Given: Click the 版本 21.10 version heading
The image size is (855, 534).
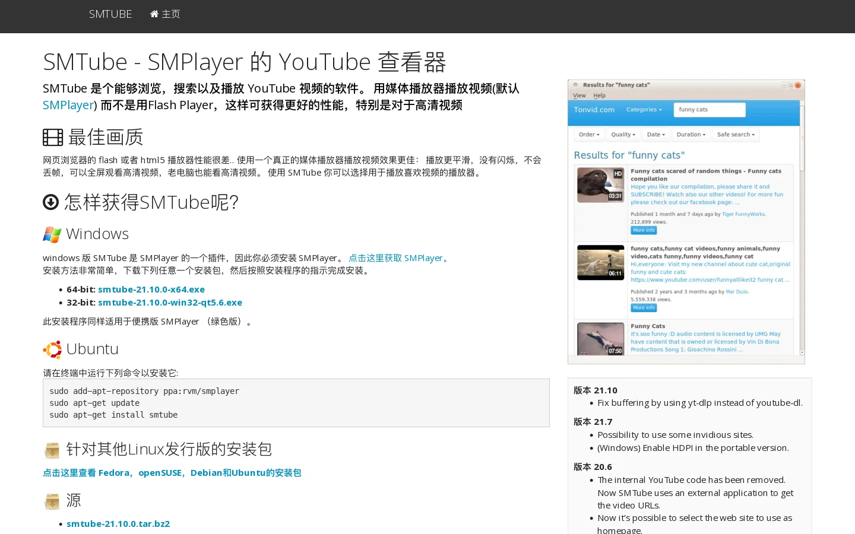Looking at the screenshot, I should [596, 390].
